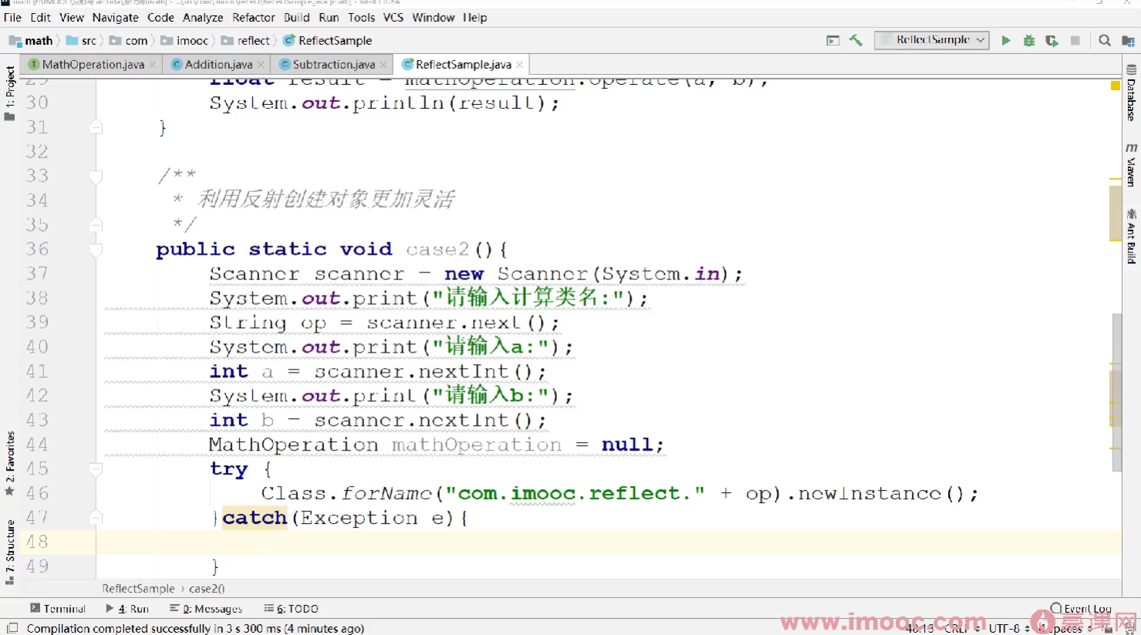This screenshot has width=1141, height=635.
Task: Switch to the Addition.java editor tab
Action: [x=218, y=65]
